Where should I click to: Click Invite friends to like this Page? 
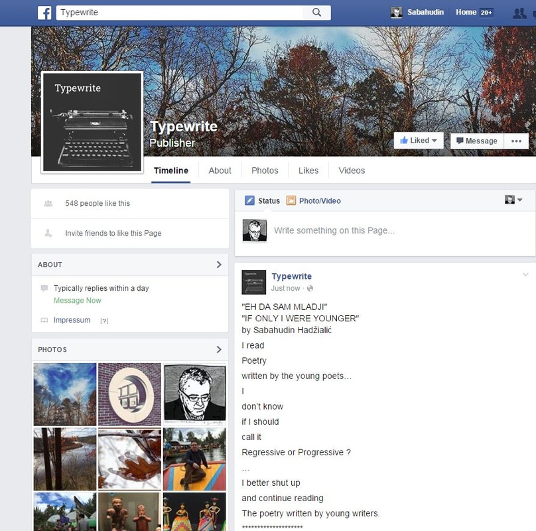point(113,234)
